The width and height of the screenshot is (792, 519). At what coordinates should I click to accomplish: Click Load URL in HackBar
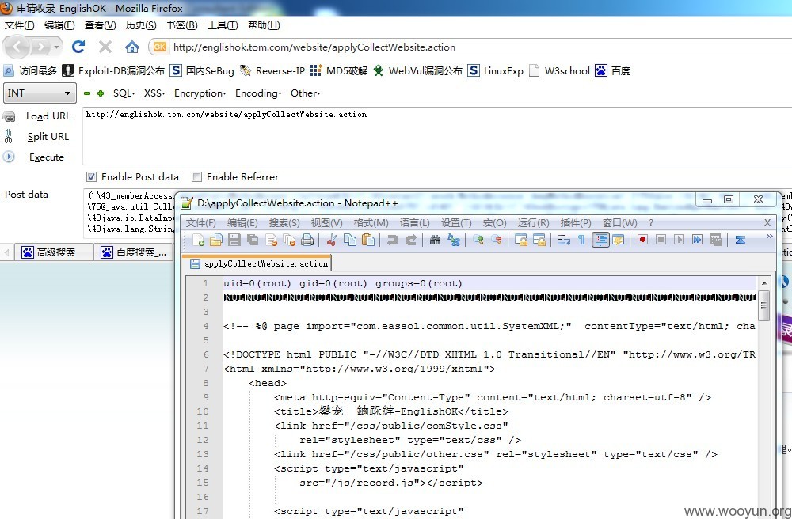[x=48, y=116]
